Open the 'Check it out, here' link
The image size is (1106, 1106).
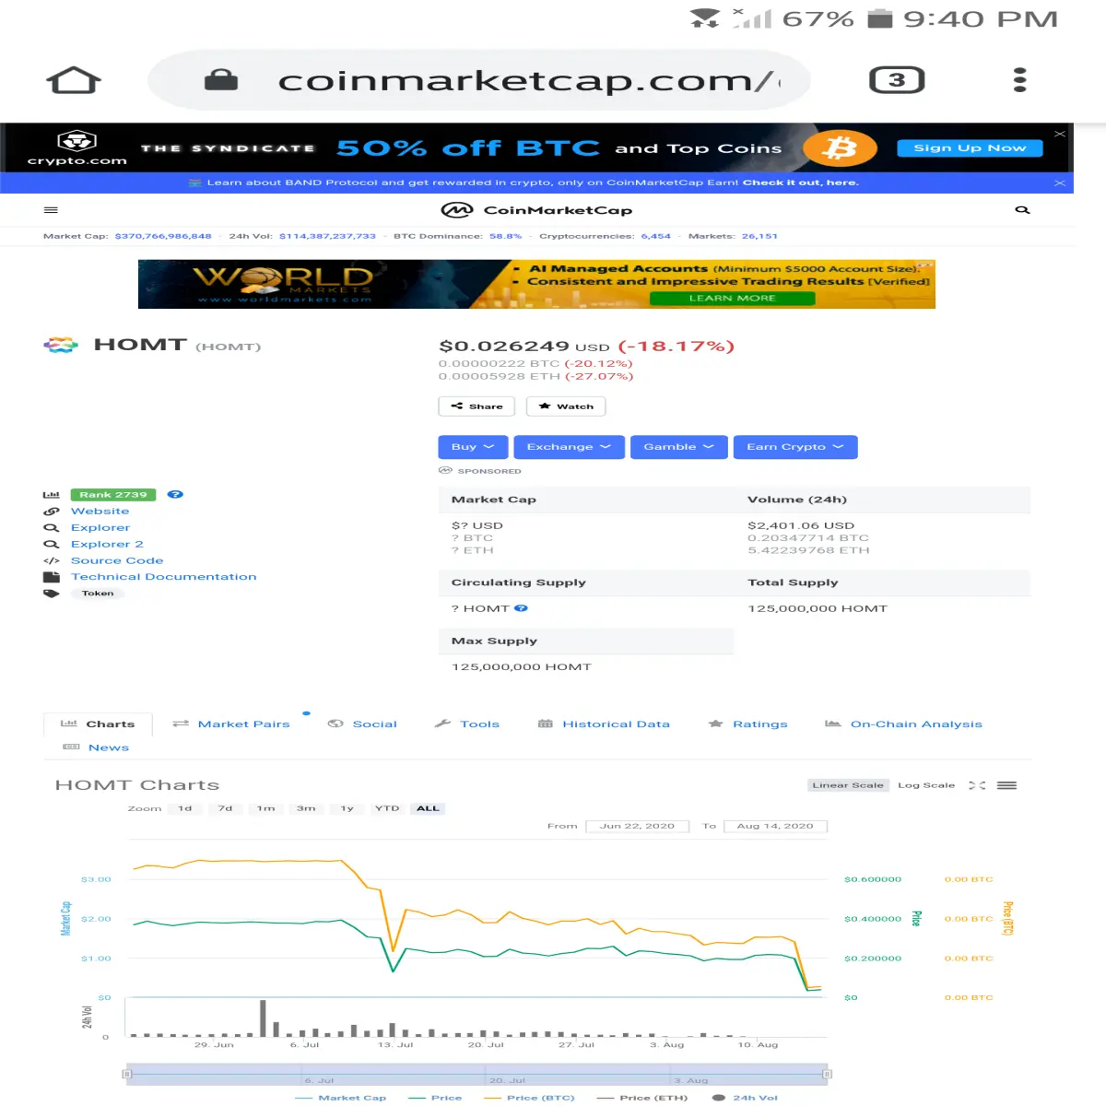(x=800, y=182)
